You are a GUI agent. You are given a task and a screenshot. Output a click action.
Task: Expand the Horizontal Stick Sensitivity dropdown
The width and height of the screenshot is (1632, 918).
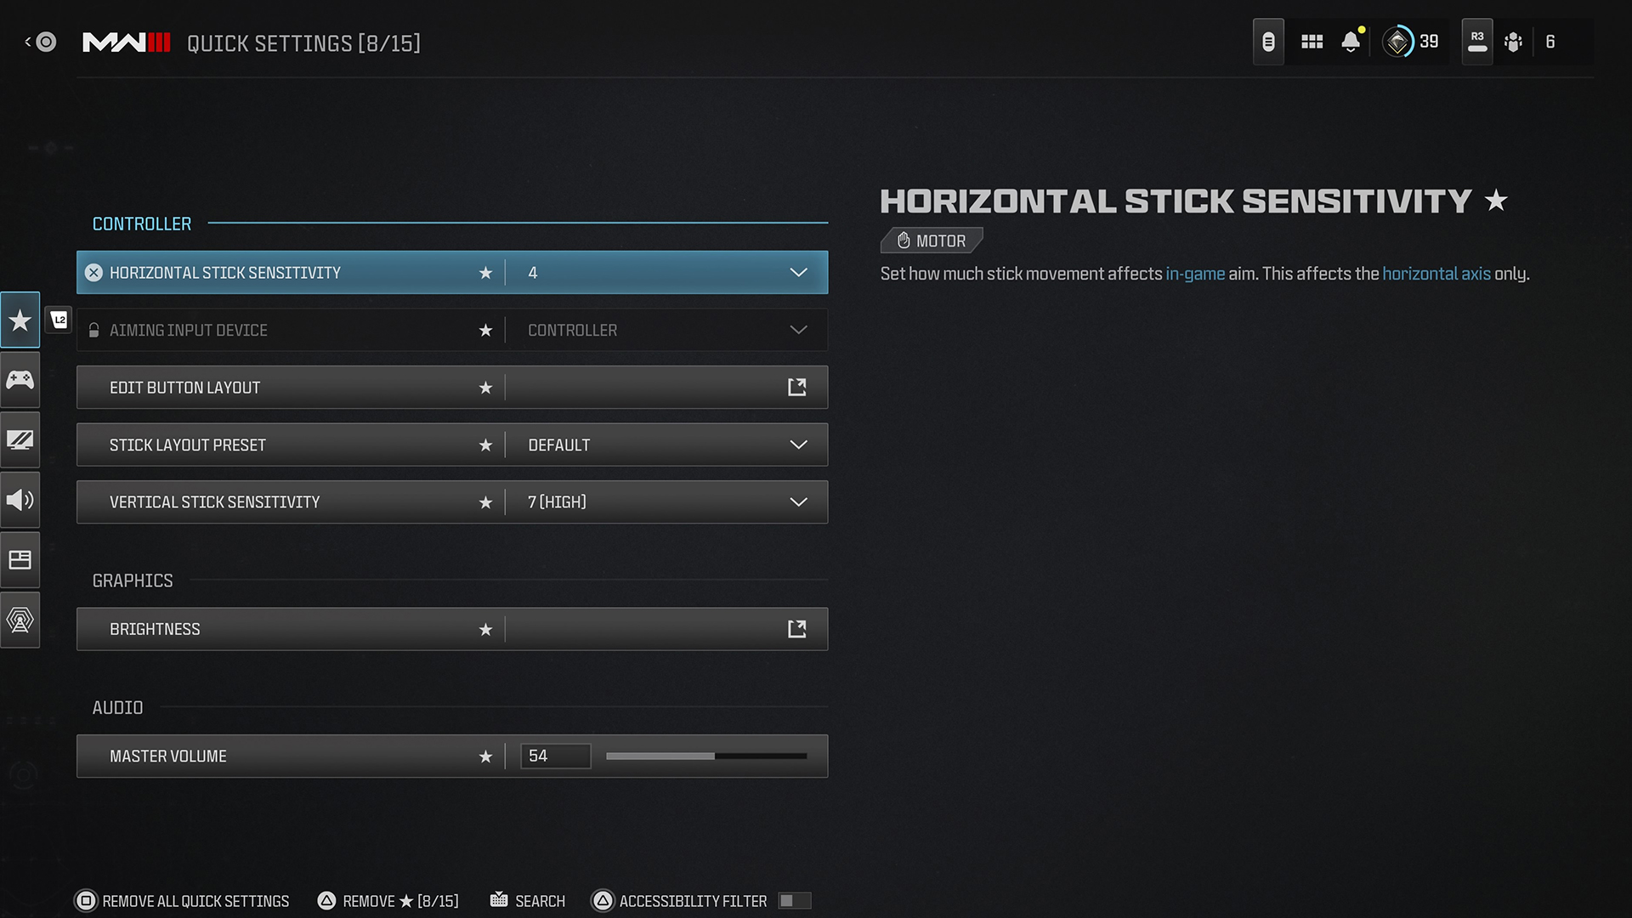coord(799,272)
